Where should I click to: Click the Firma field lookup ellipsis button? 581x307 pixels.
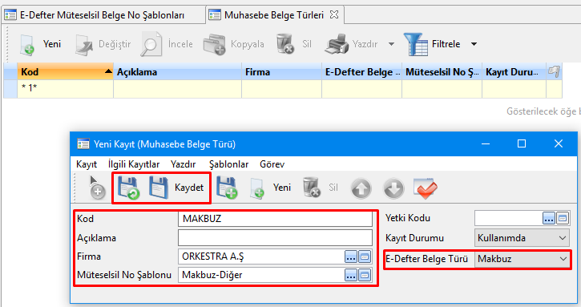[x=350, y=257]
